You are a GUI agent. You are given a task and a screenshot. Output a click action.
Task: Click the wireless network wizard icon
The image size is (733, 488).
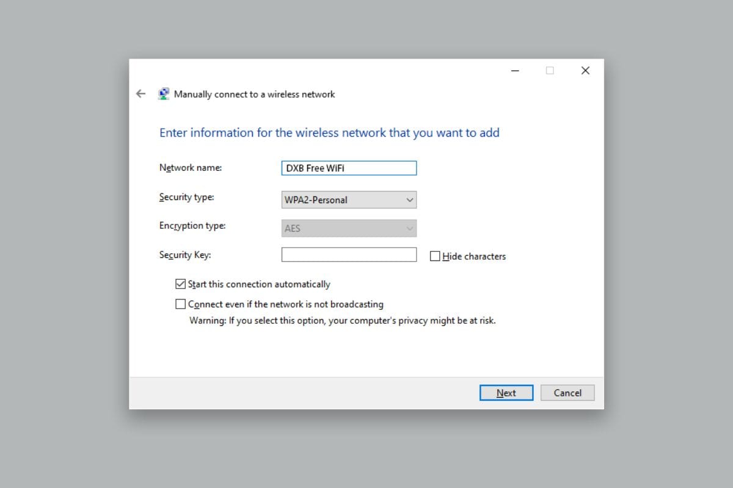[164, 94]
